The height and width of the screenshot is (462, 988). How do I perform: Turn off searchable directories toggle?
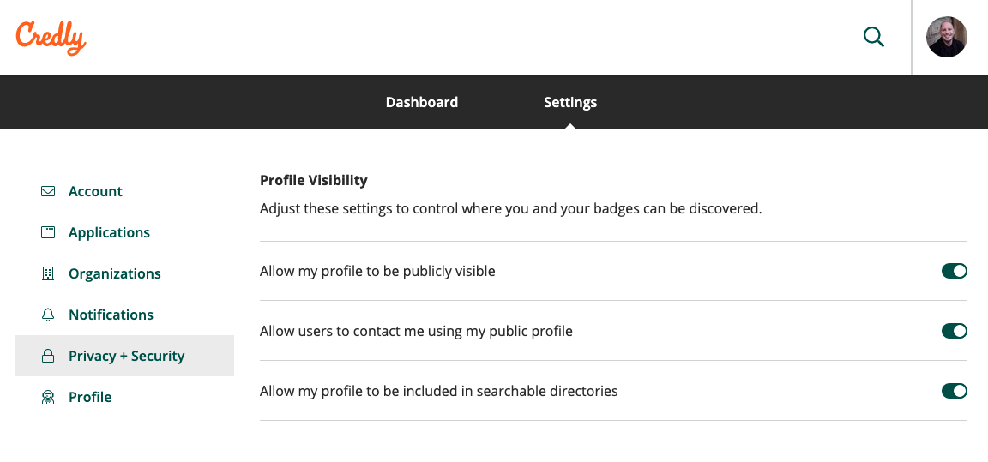tap(954, 391)
